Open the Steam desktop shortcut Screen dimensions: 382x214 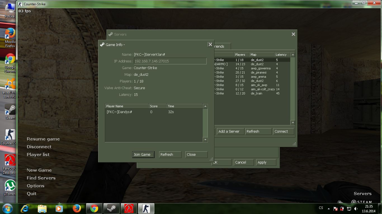coord(10,112)
